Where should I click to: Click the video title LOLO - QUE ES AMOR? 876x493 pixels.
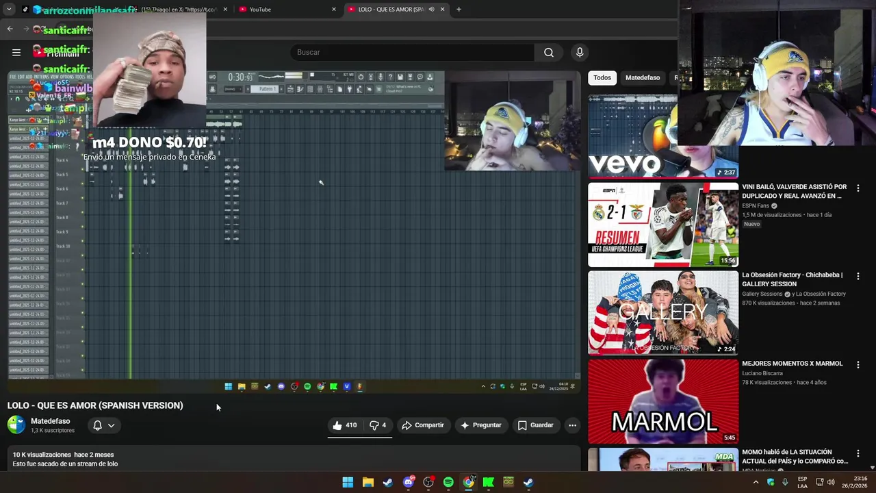95,405
